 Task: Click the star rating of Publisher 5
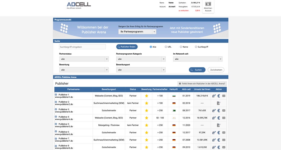[x=147, y=125]
